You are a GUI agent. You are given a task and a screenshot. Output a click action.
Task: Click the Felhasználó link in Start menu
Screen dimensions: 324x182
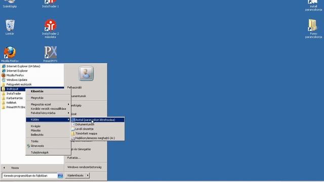(x=74, y=87)
